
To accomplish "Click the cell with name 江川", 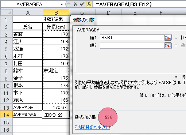I will [x=28, y=41].
